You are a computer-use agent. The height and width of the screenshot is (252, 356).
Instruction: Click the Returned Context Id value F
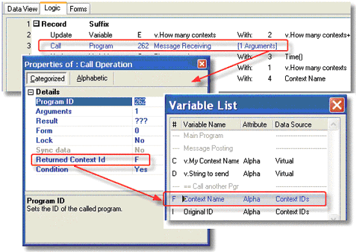pos(136,160)
